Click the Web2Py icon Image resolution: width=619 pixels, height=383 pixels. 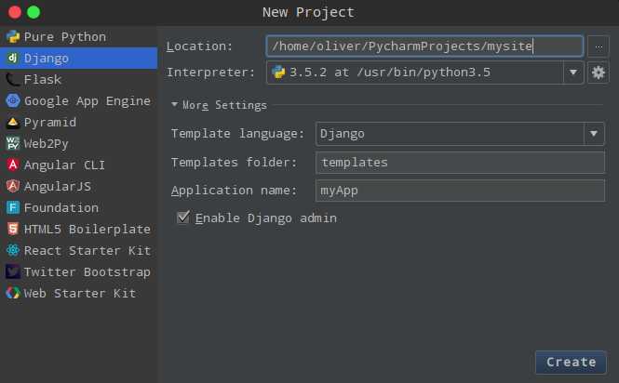click(13, 143)
